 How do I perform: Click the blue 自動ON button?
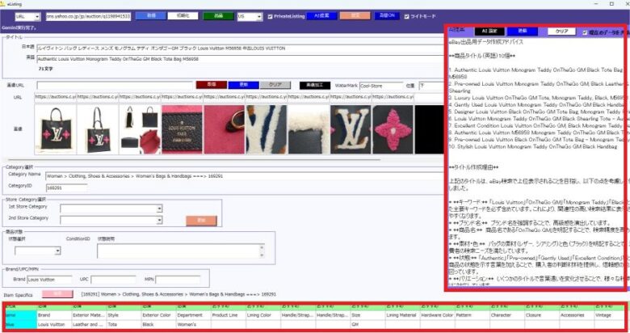[387, 15]
